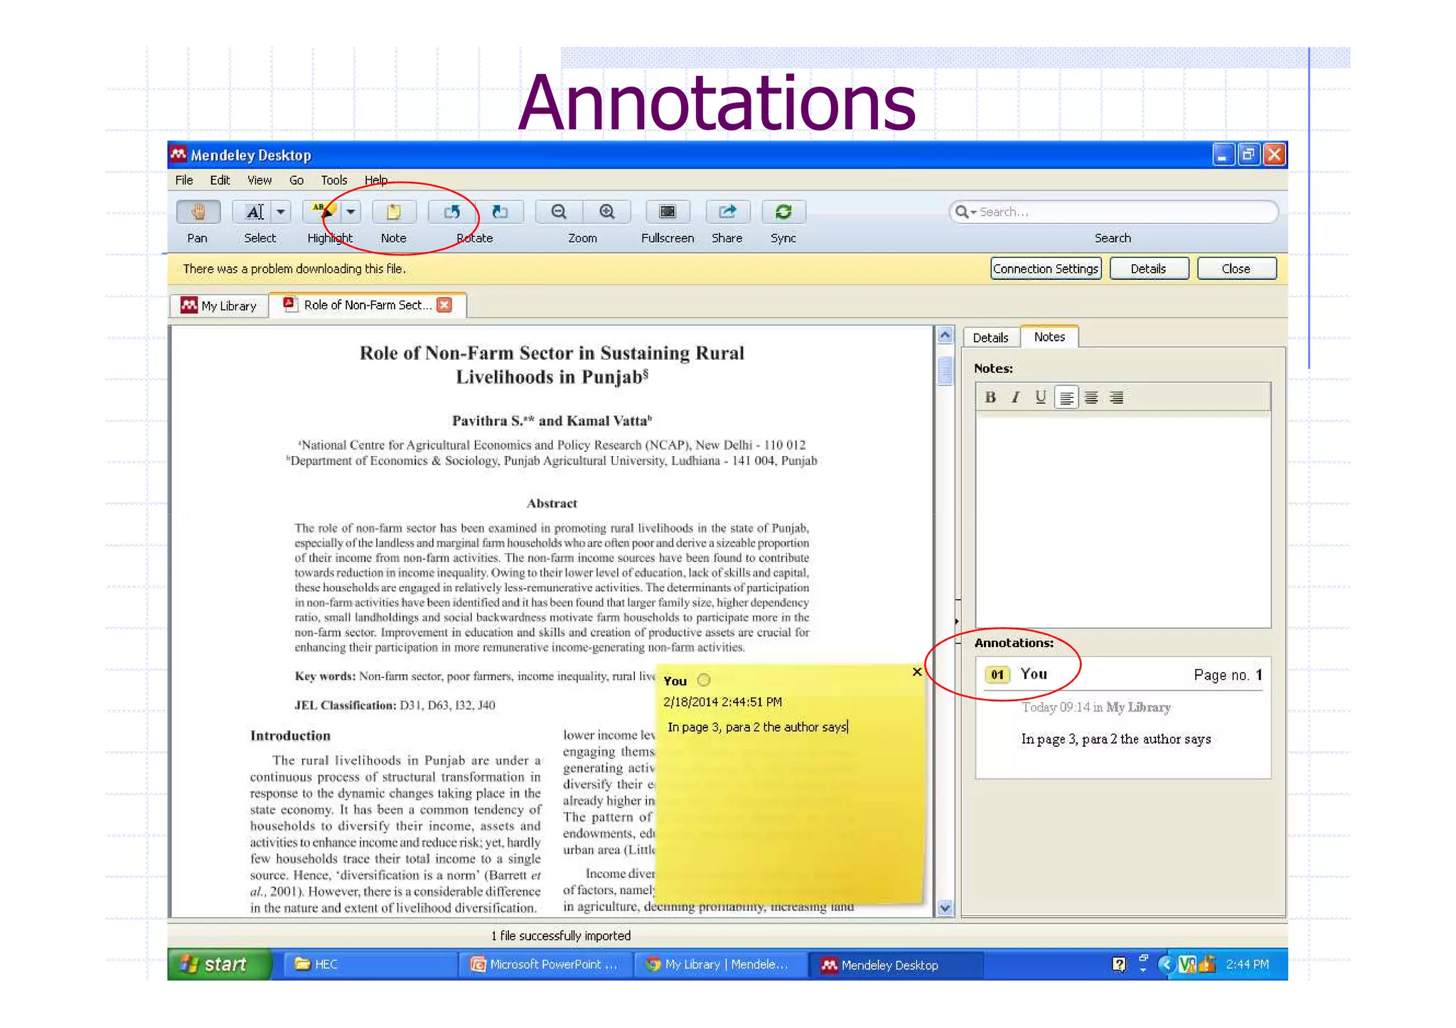Switch to Microsoft PowerPoint in taskbar
The width and height of the screenshot is (1456, 1028).
coord(545,964)
